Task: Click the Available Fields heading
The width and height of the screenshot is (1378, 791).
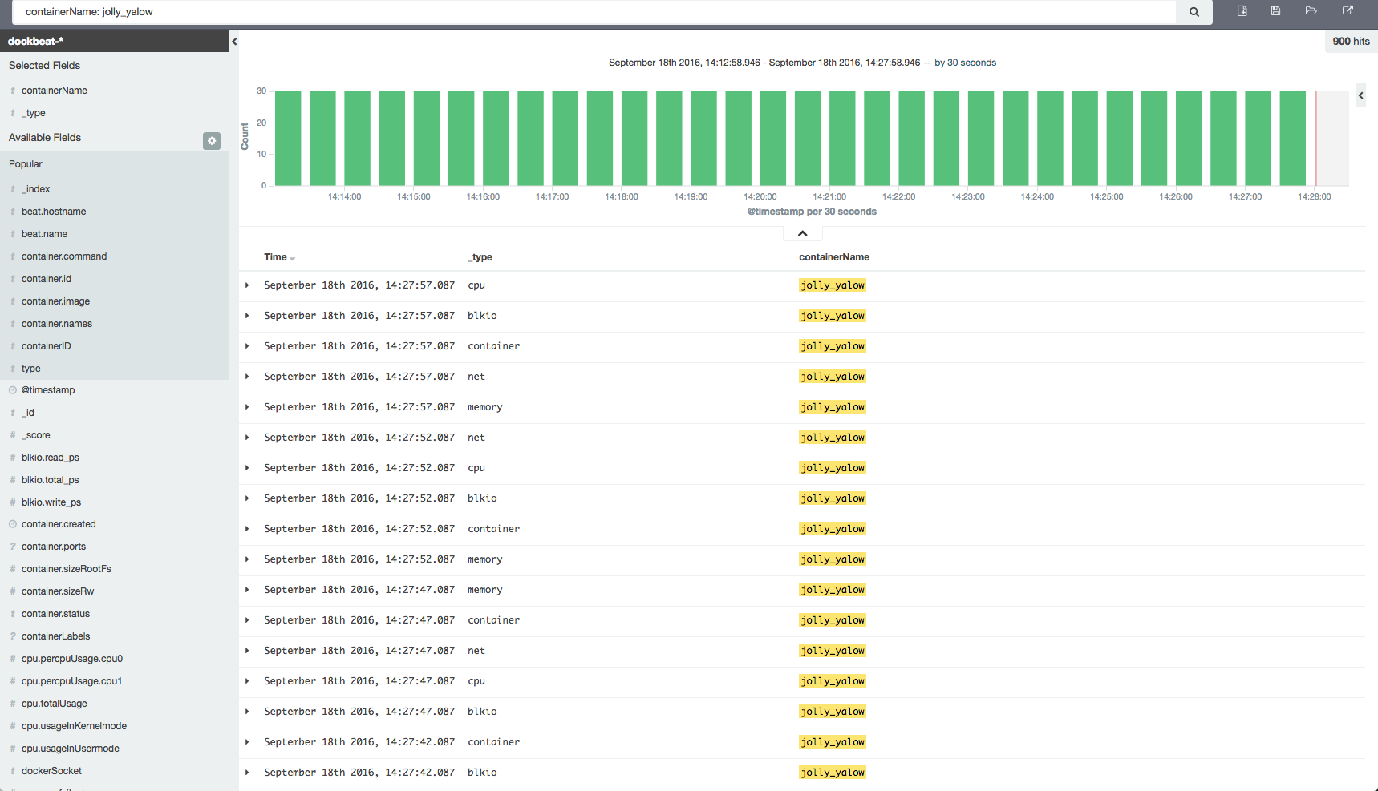Action: [45, 138]
